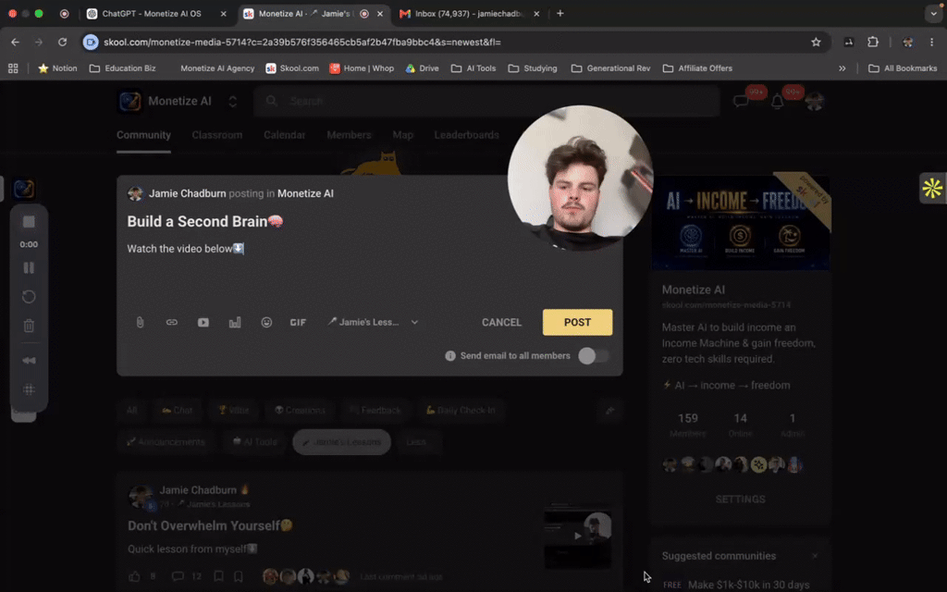
Task: Switch to the Gmail Inbox tab
Action: coord(469,13)
